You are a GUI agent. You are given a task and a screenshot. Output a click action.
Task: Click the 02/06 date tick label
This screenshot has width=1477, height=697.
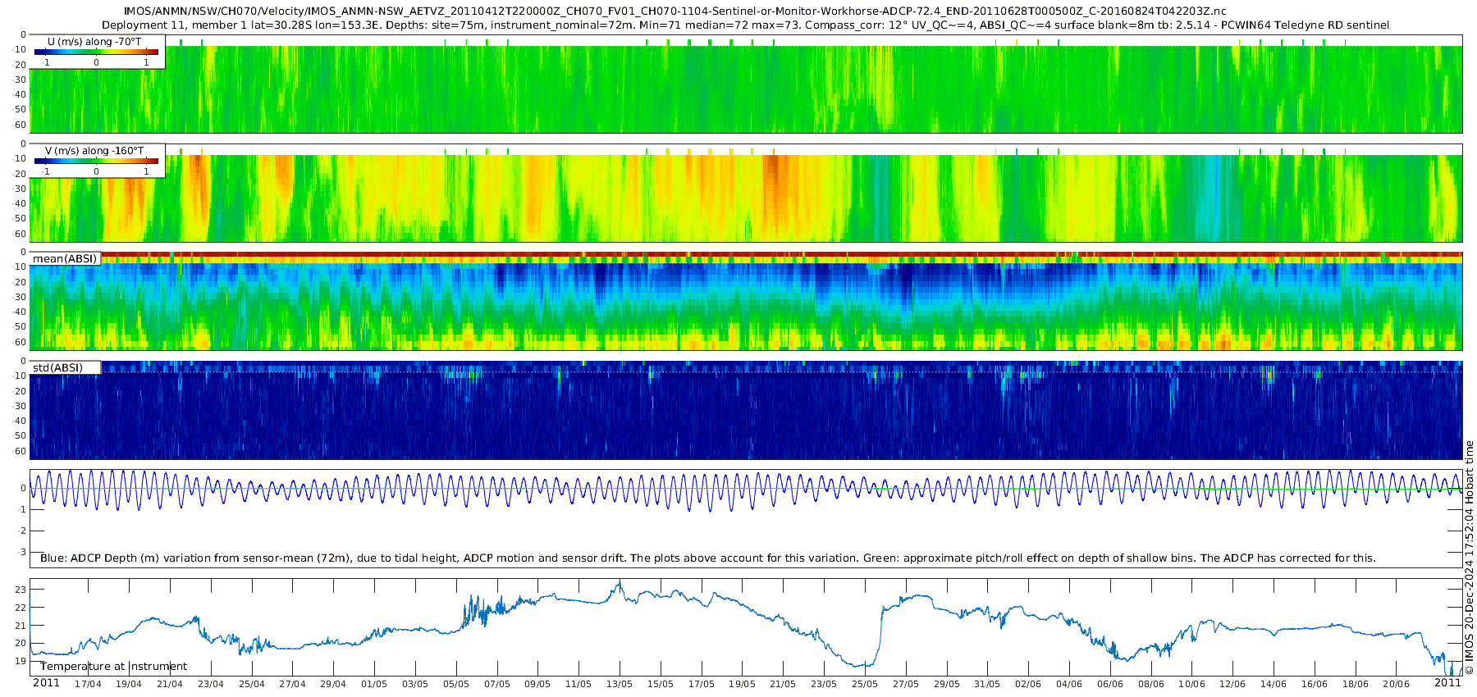(1028, 684)
